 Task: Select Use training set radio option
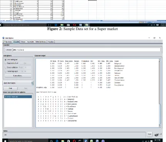tap(11, 59)
